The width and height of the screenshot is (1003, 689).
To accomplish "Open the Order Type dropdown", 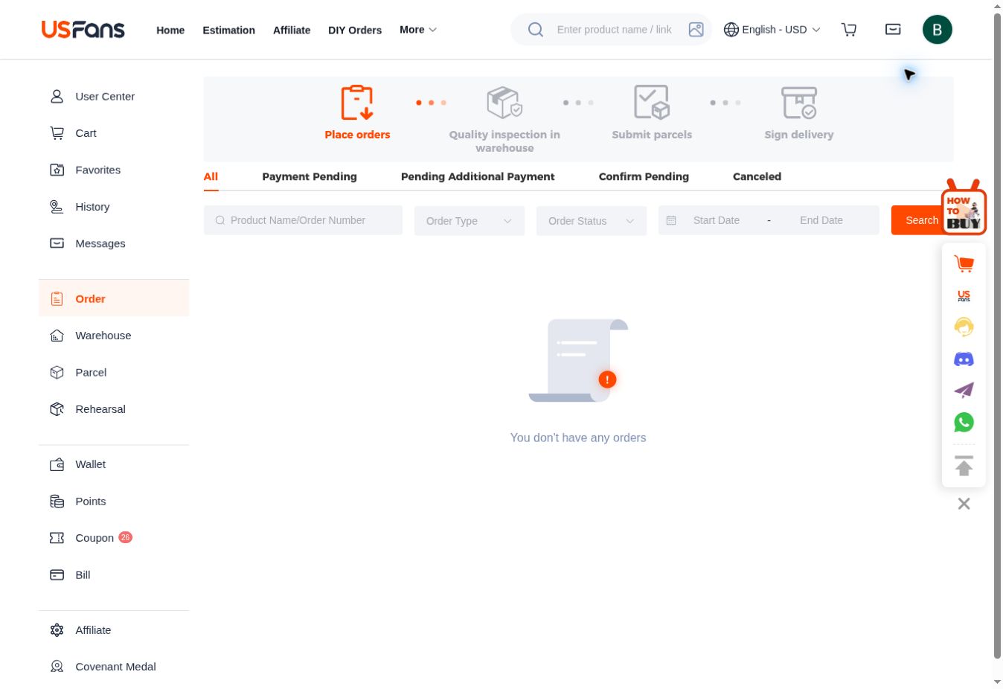I will point(470,221).
